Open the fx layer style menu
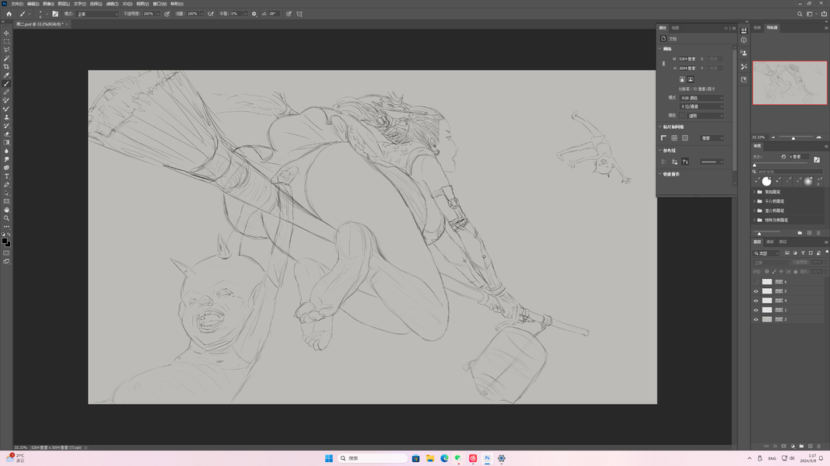 [776, 446]
